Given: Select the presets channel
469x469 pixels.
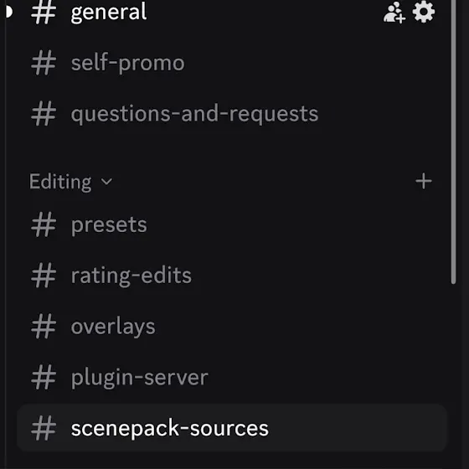Looking at the screenshot, I should tap(109, 224).
